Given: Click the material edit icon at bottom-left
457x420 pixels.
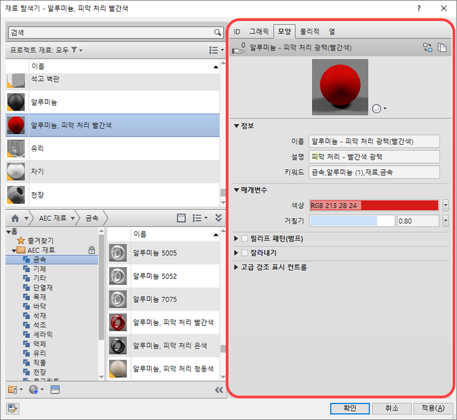Looking at the screenshot, I should tap(12, 408).
